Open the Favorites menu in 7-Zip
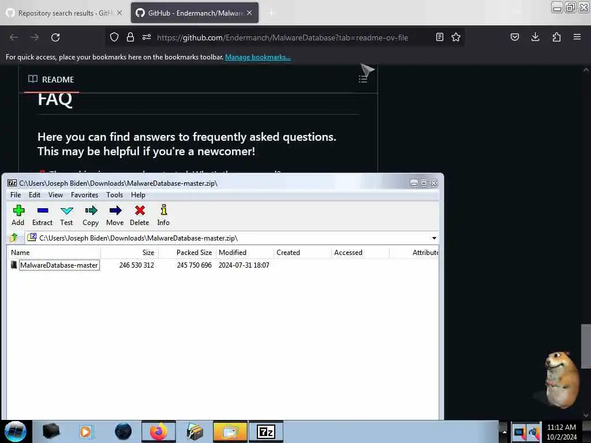 [x=84, y=195]
